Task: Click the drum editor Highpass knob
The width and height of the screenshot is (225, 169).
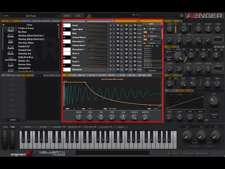Action: [145, 117]
